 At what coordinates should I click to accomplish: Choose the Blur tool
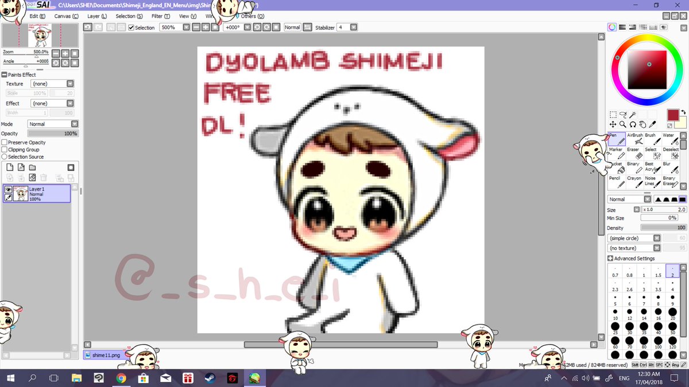point(670,167)
